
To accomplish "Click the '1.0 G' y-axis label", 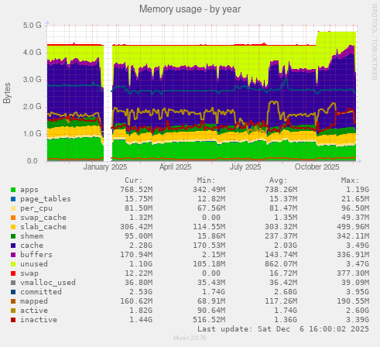I will 32,134.
